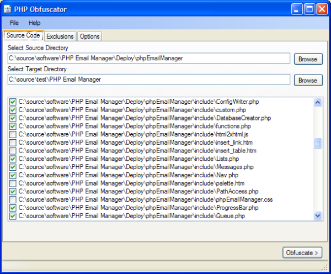Open the Help menu
331x274 pixels.
click(34, 23)
